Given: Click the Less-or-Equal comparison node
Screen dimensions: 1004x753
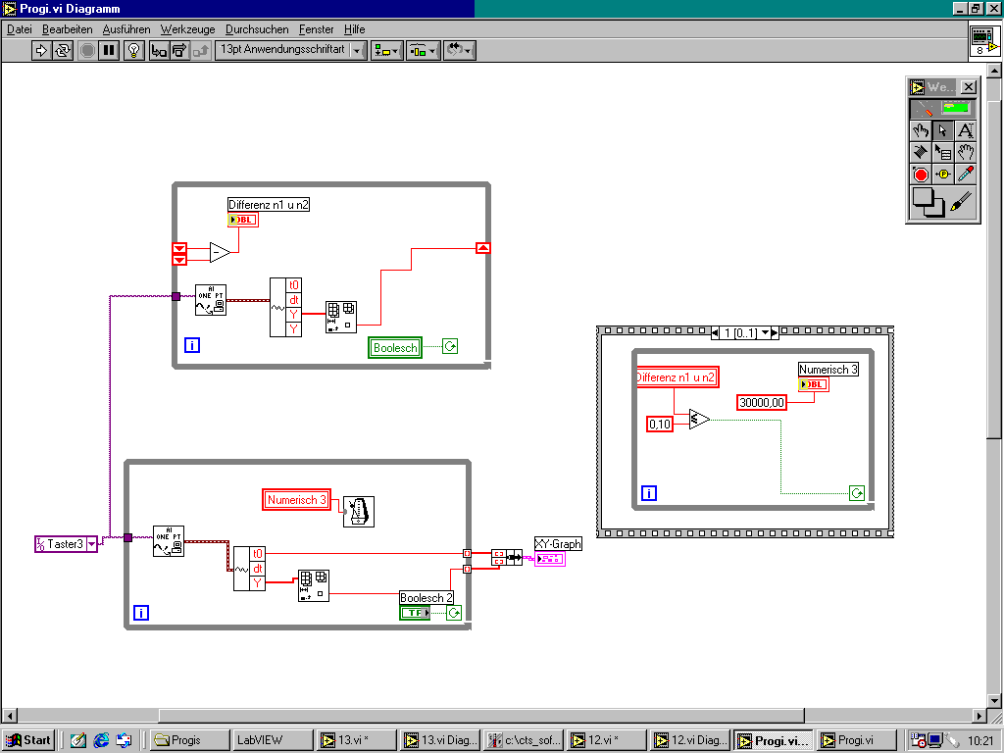Looking at the screenshot, I should tap(699, 420).
